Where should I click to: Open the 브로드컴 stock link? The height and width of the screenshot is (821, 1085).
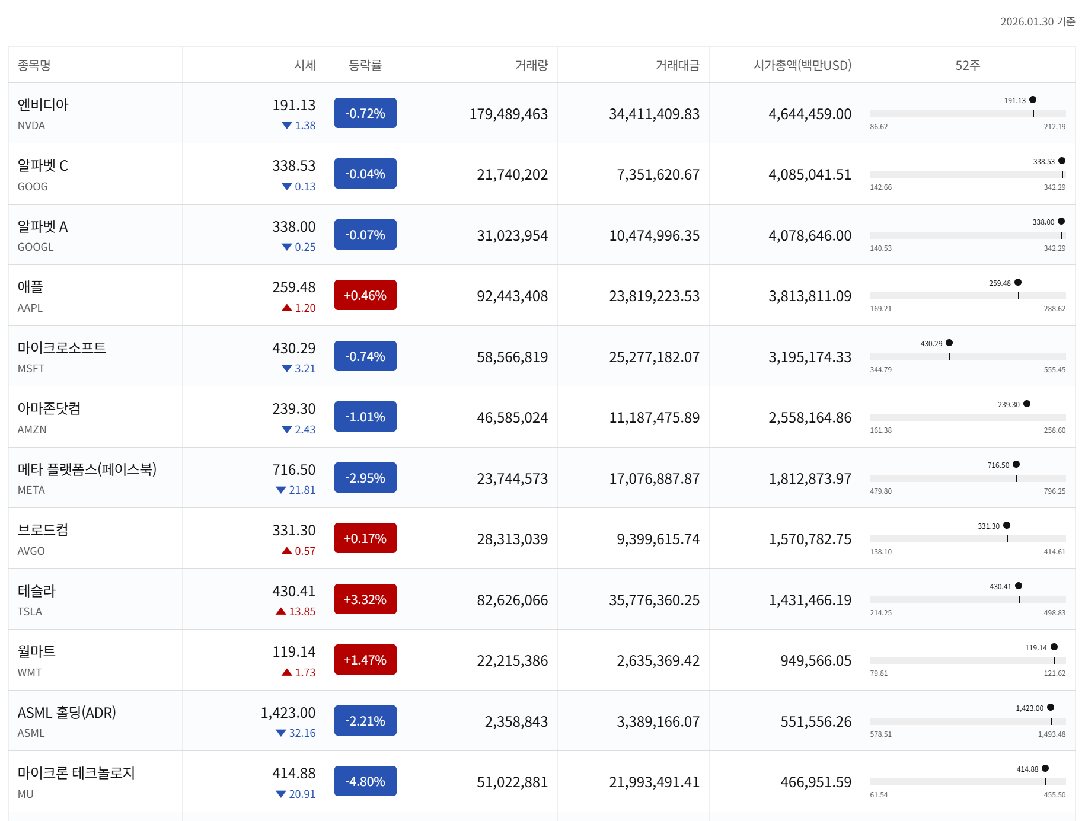[43, 530]
